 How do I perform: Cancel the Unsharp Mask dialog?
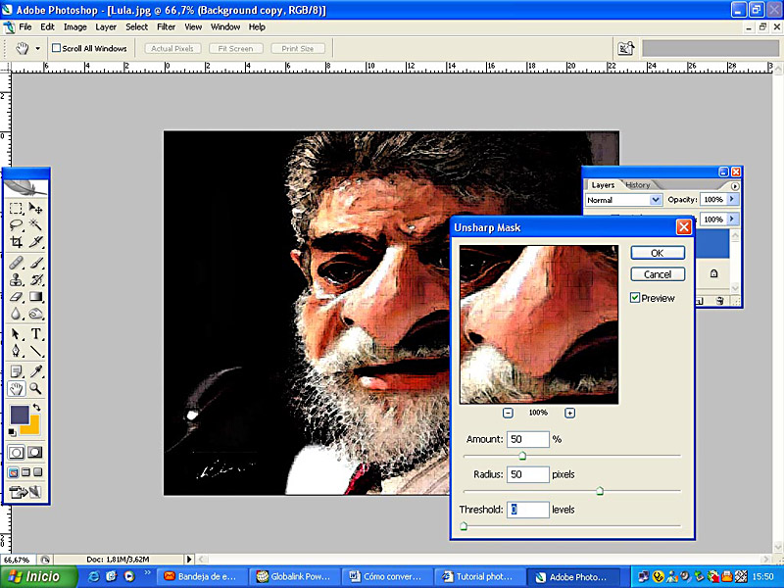(657, 274)
